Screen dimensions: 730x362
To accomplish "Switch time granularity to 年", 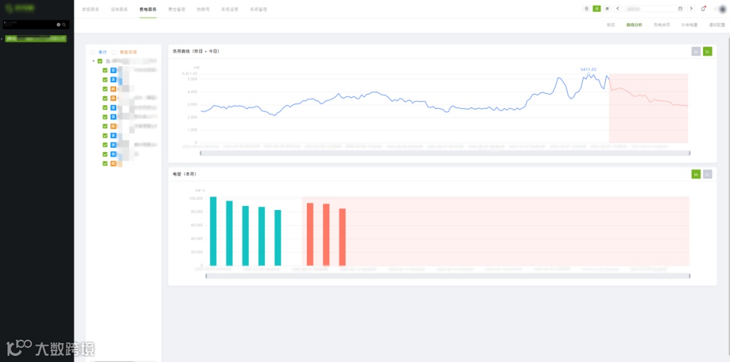I will tap(607, 9).
